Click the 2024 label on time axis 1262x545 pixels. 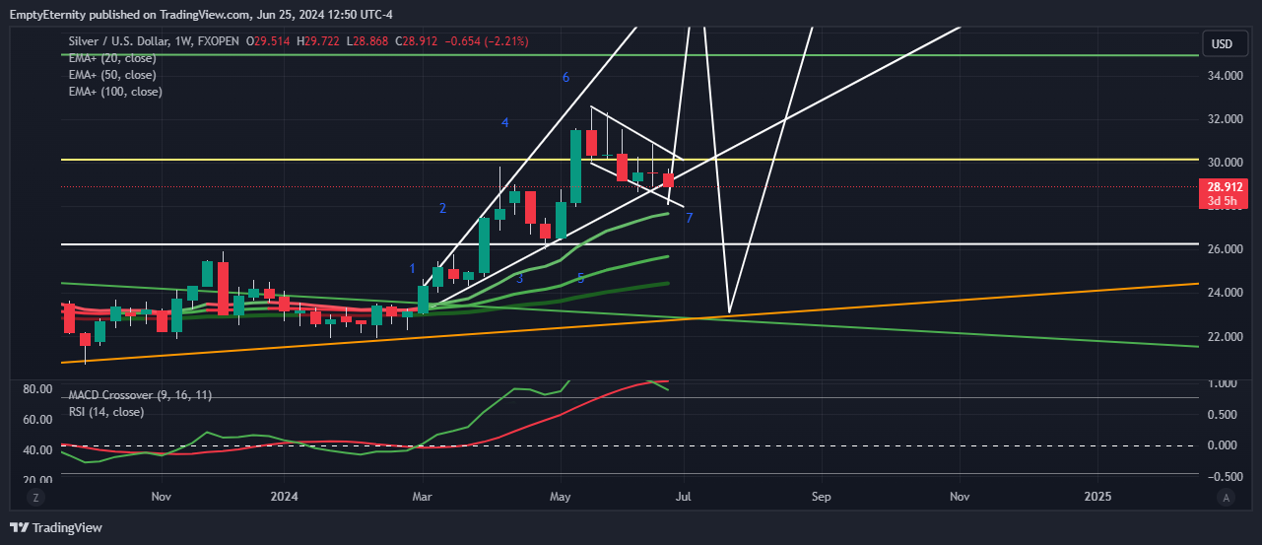pyautogui.click(x=284, y=498)
